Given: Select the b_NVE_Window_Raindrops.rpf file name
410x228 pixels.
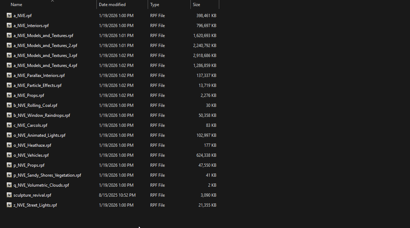Looking at the screenshot, I should [x=42, y=115].
